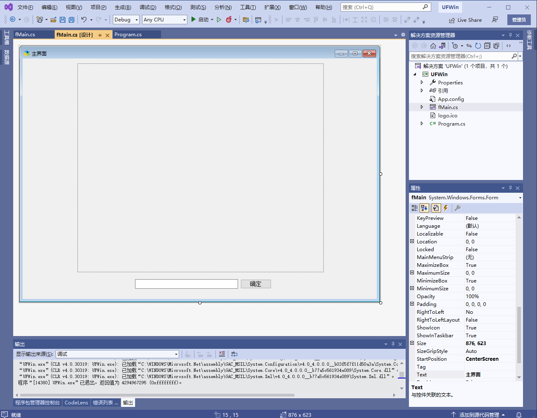This screenshot has width=537, height=418.
Task: Click the 确定 button on the form
Action: tap(256, 284)
